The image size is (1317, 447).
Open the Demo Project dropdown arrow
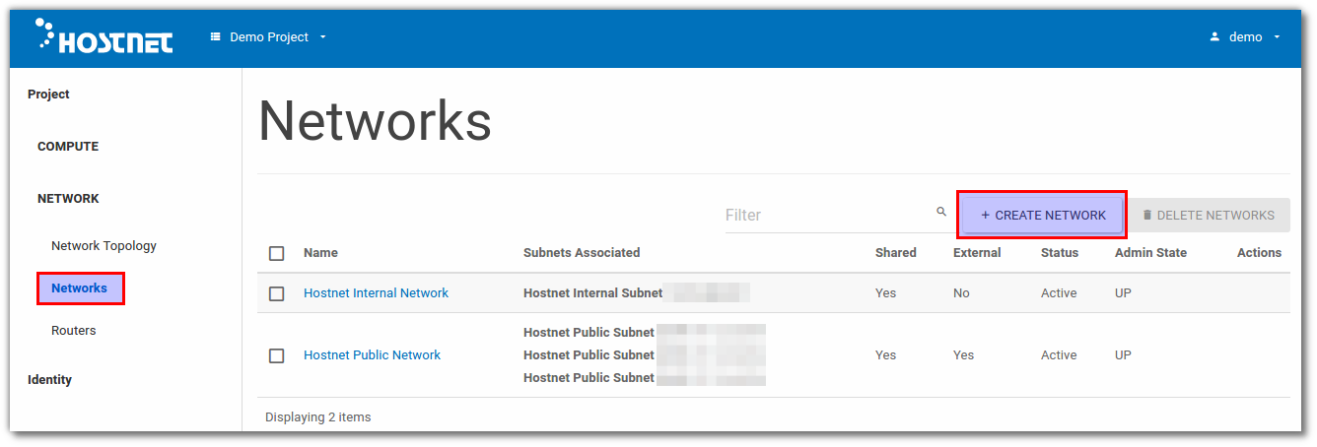(322, 37)
